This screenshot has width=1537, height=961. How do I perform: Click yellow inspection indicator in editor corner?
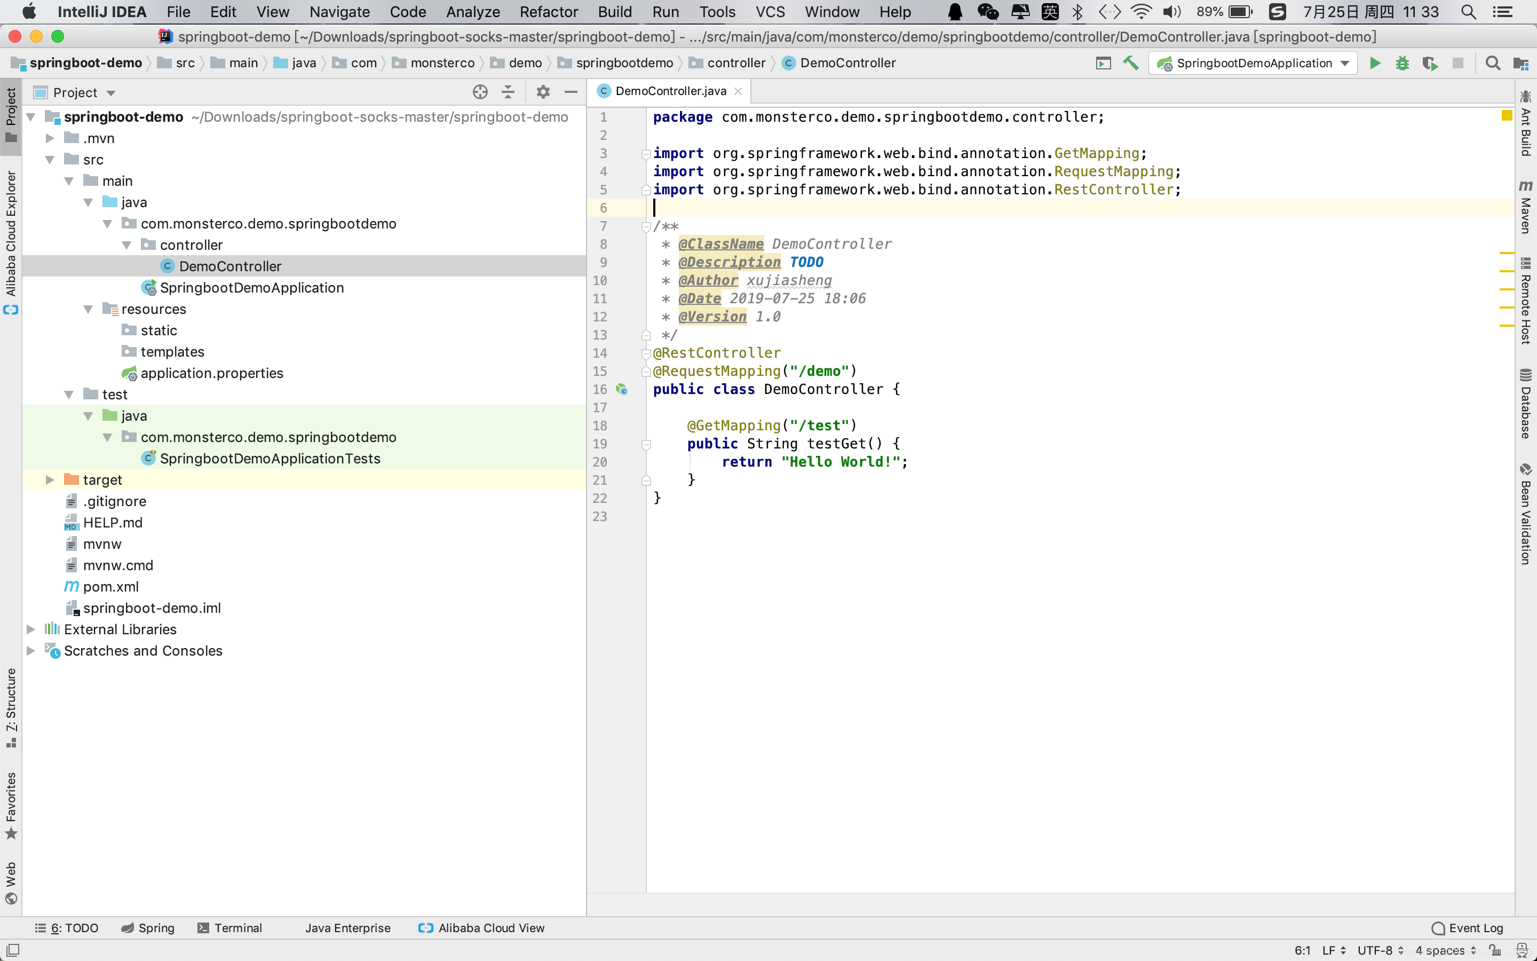pos(1507,116)
